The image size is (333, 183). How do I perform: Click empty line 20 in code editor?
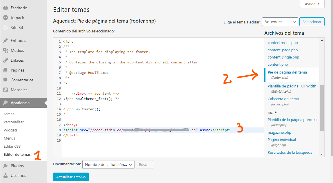click(163, 140)
